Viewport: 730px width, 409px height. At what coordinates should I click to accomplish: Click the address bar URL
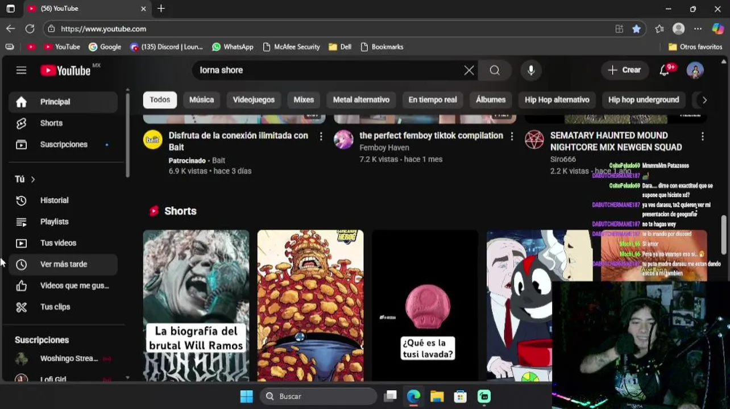103,28
